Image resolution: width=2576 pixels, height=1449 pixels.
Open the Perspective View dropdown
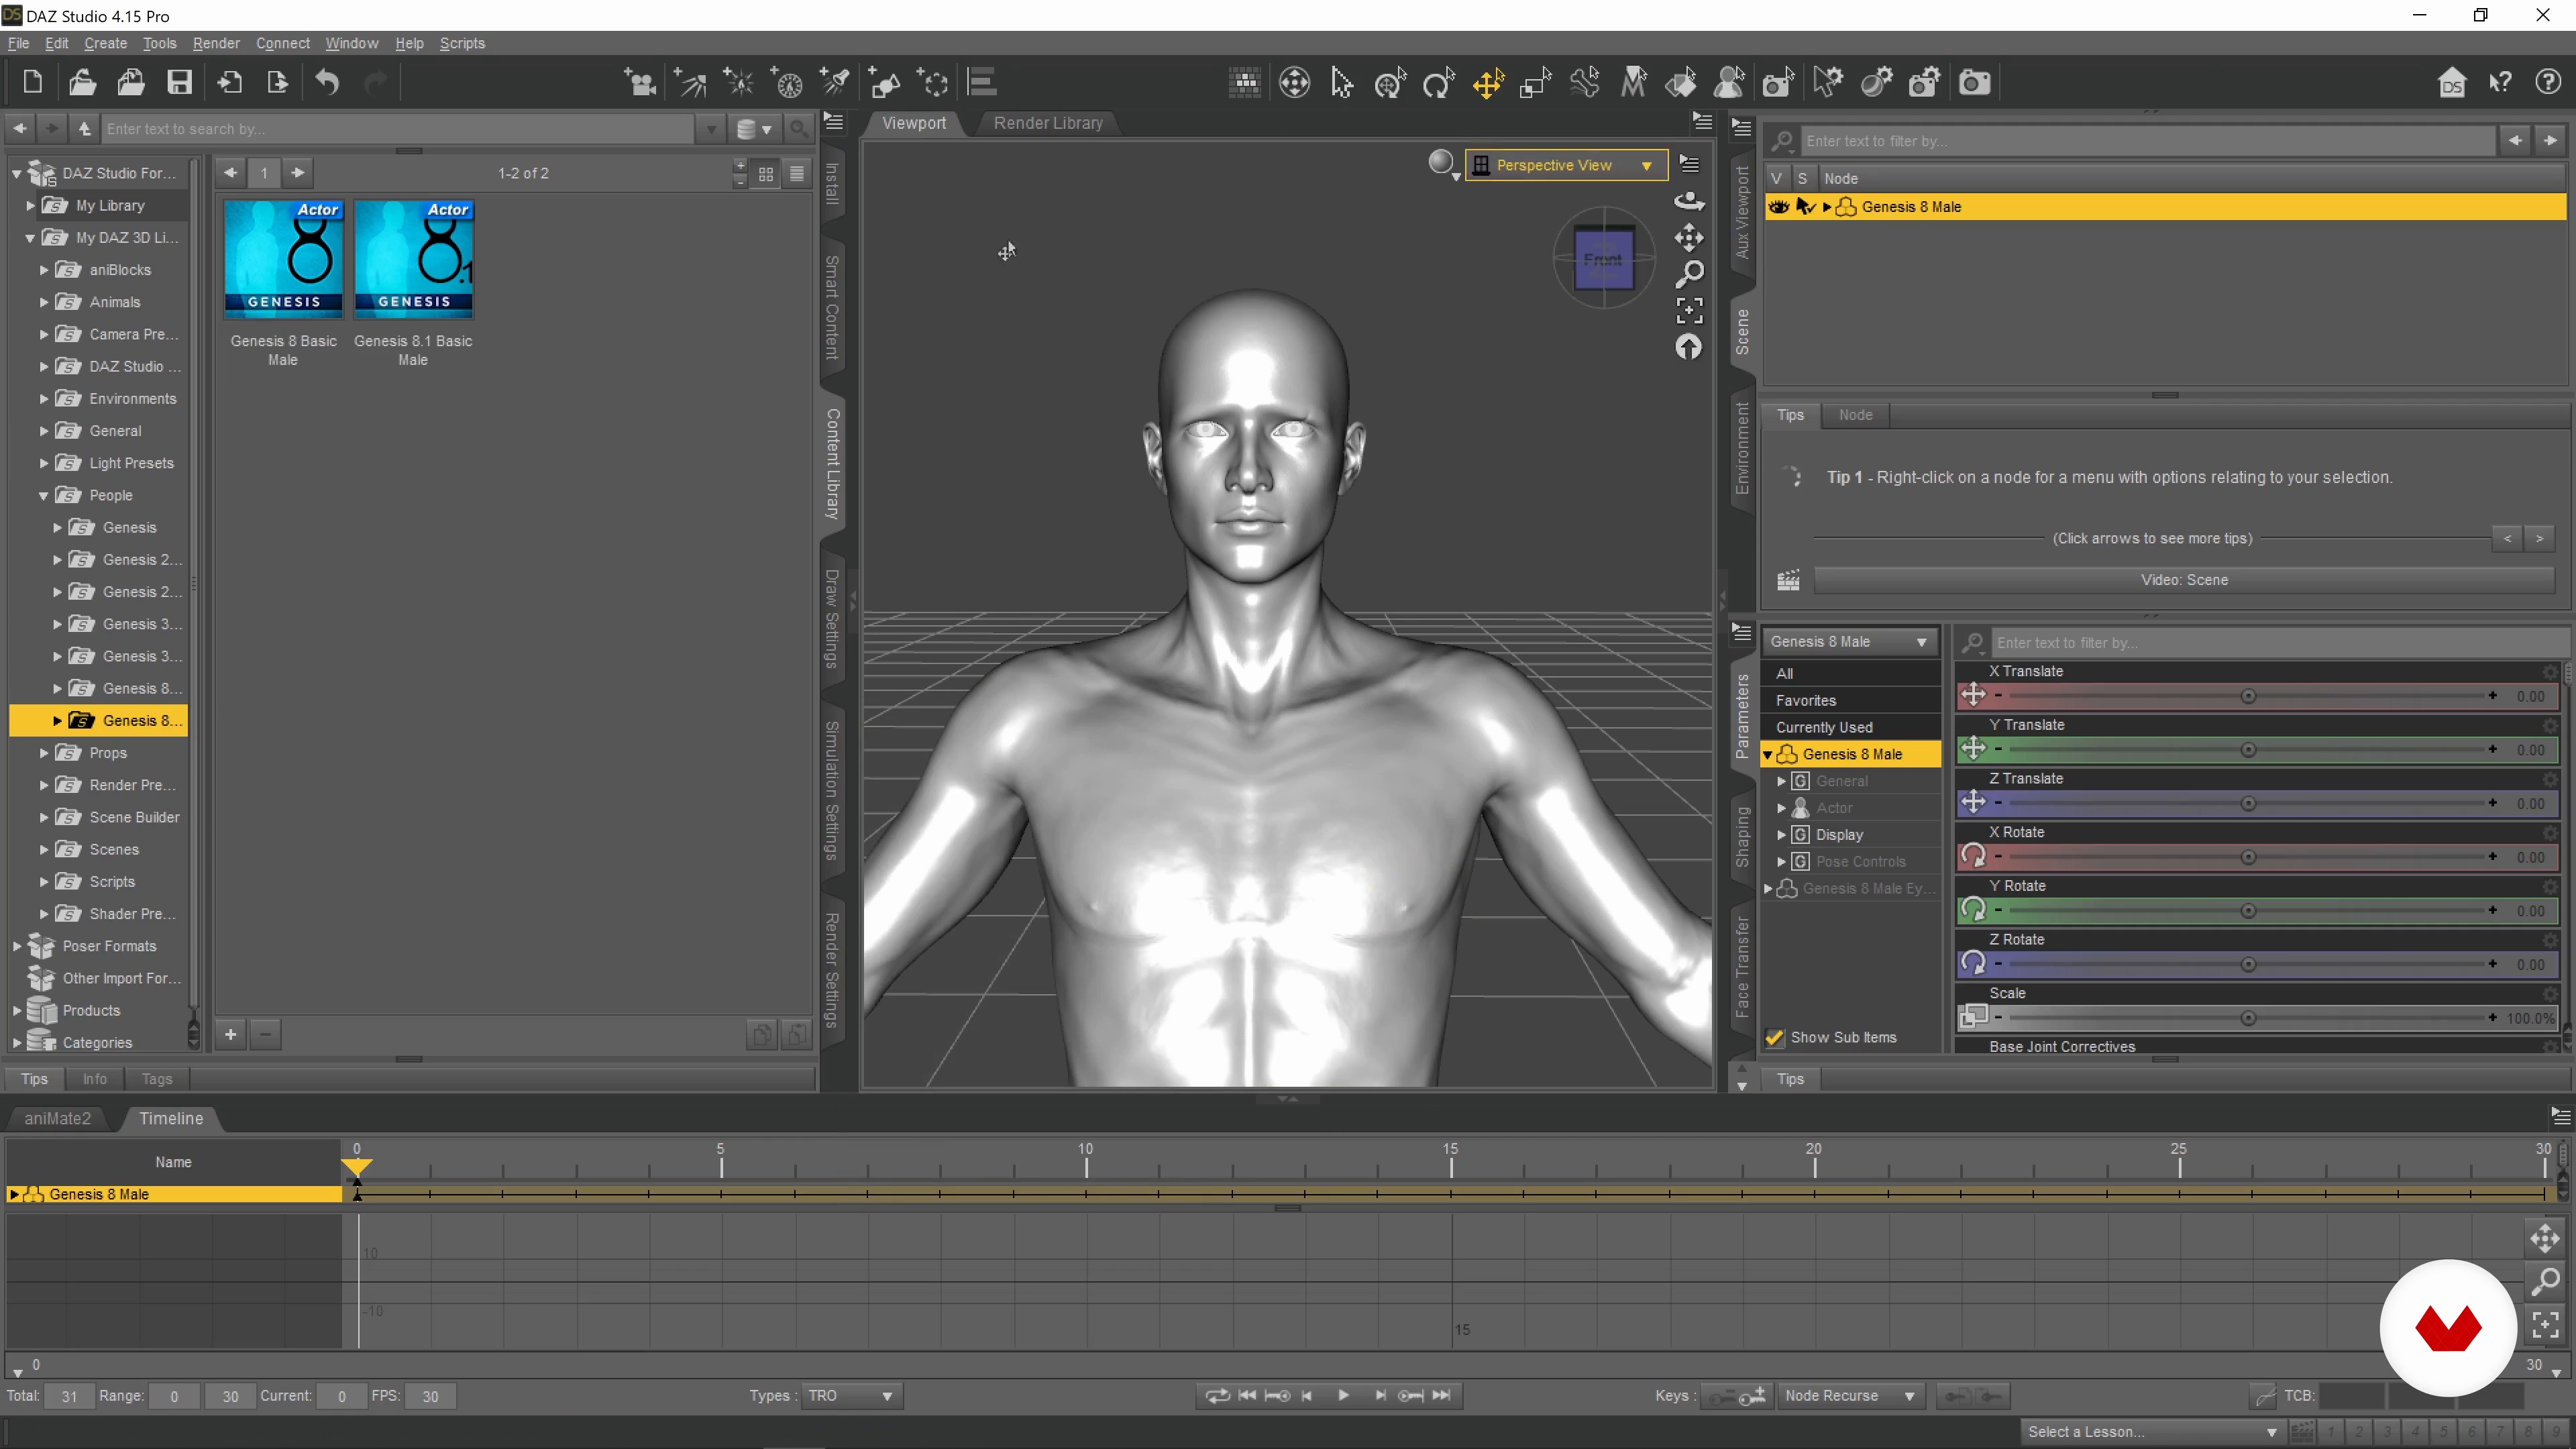pyautogui.click(x=1566, y=165)
